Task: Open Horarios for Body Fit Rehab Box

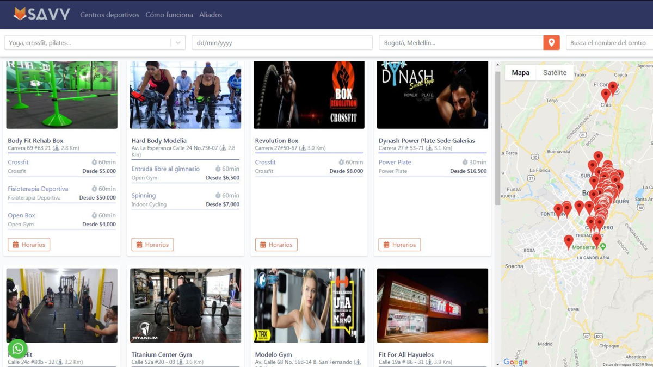Action: click(29, 245)
